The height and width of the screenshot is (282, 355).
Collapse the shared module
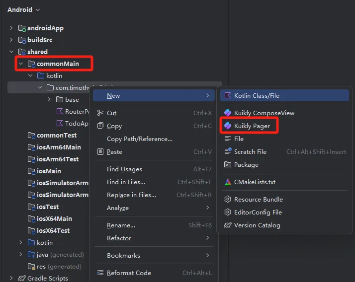click(11, 52)
